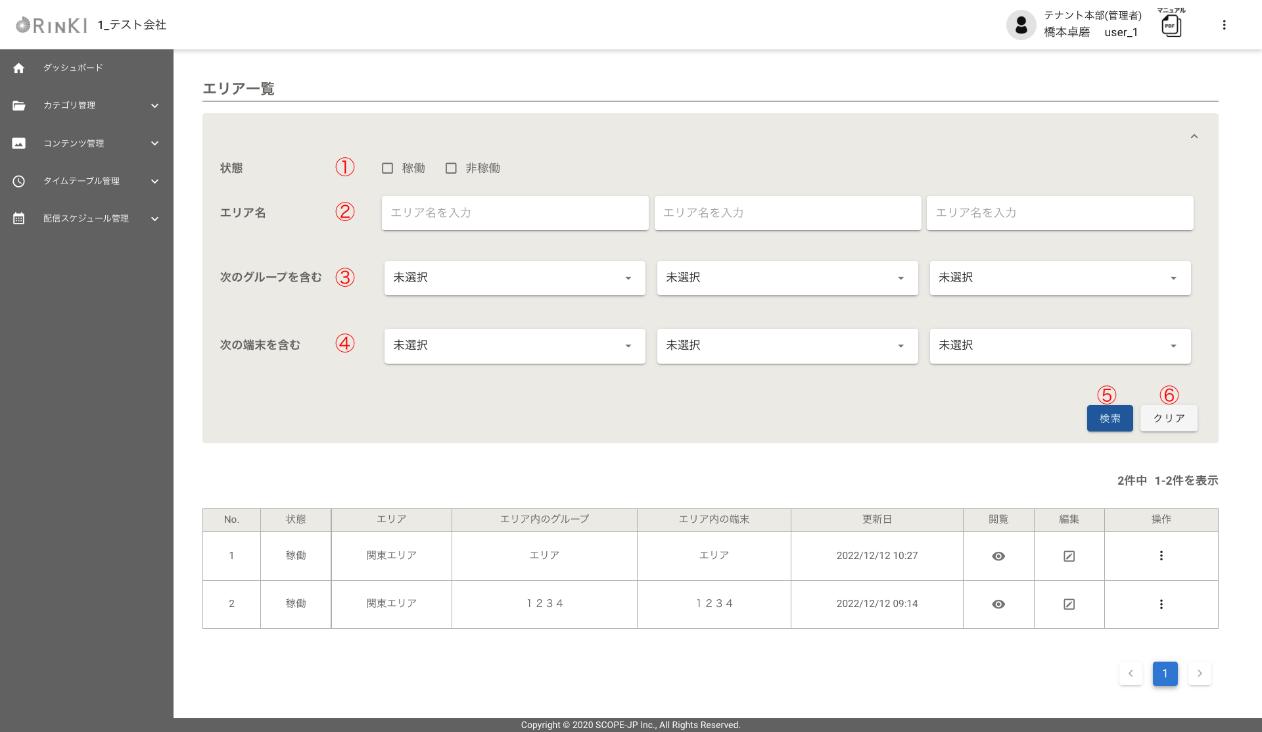The width and height of the screenshot is (1262, 732).
Task: Click the blue 検索 button
Action: point(1110,418)
